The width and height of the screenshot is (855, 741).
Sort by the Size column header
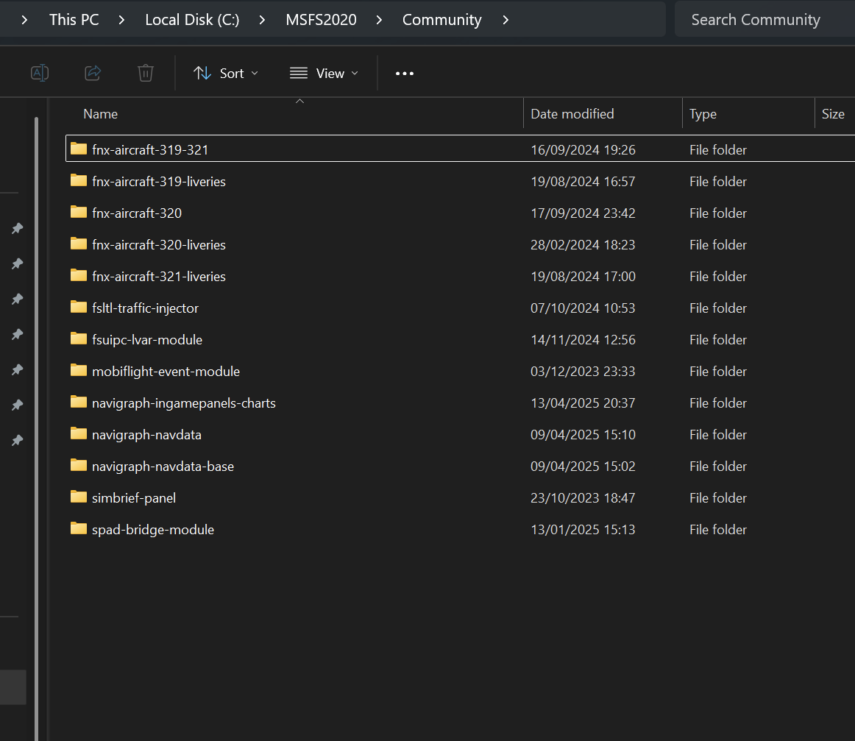[833, 114]
